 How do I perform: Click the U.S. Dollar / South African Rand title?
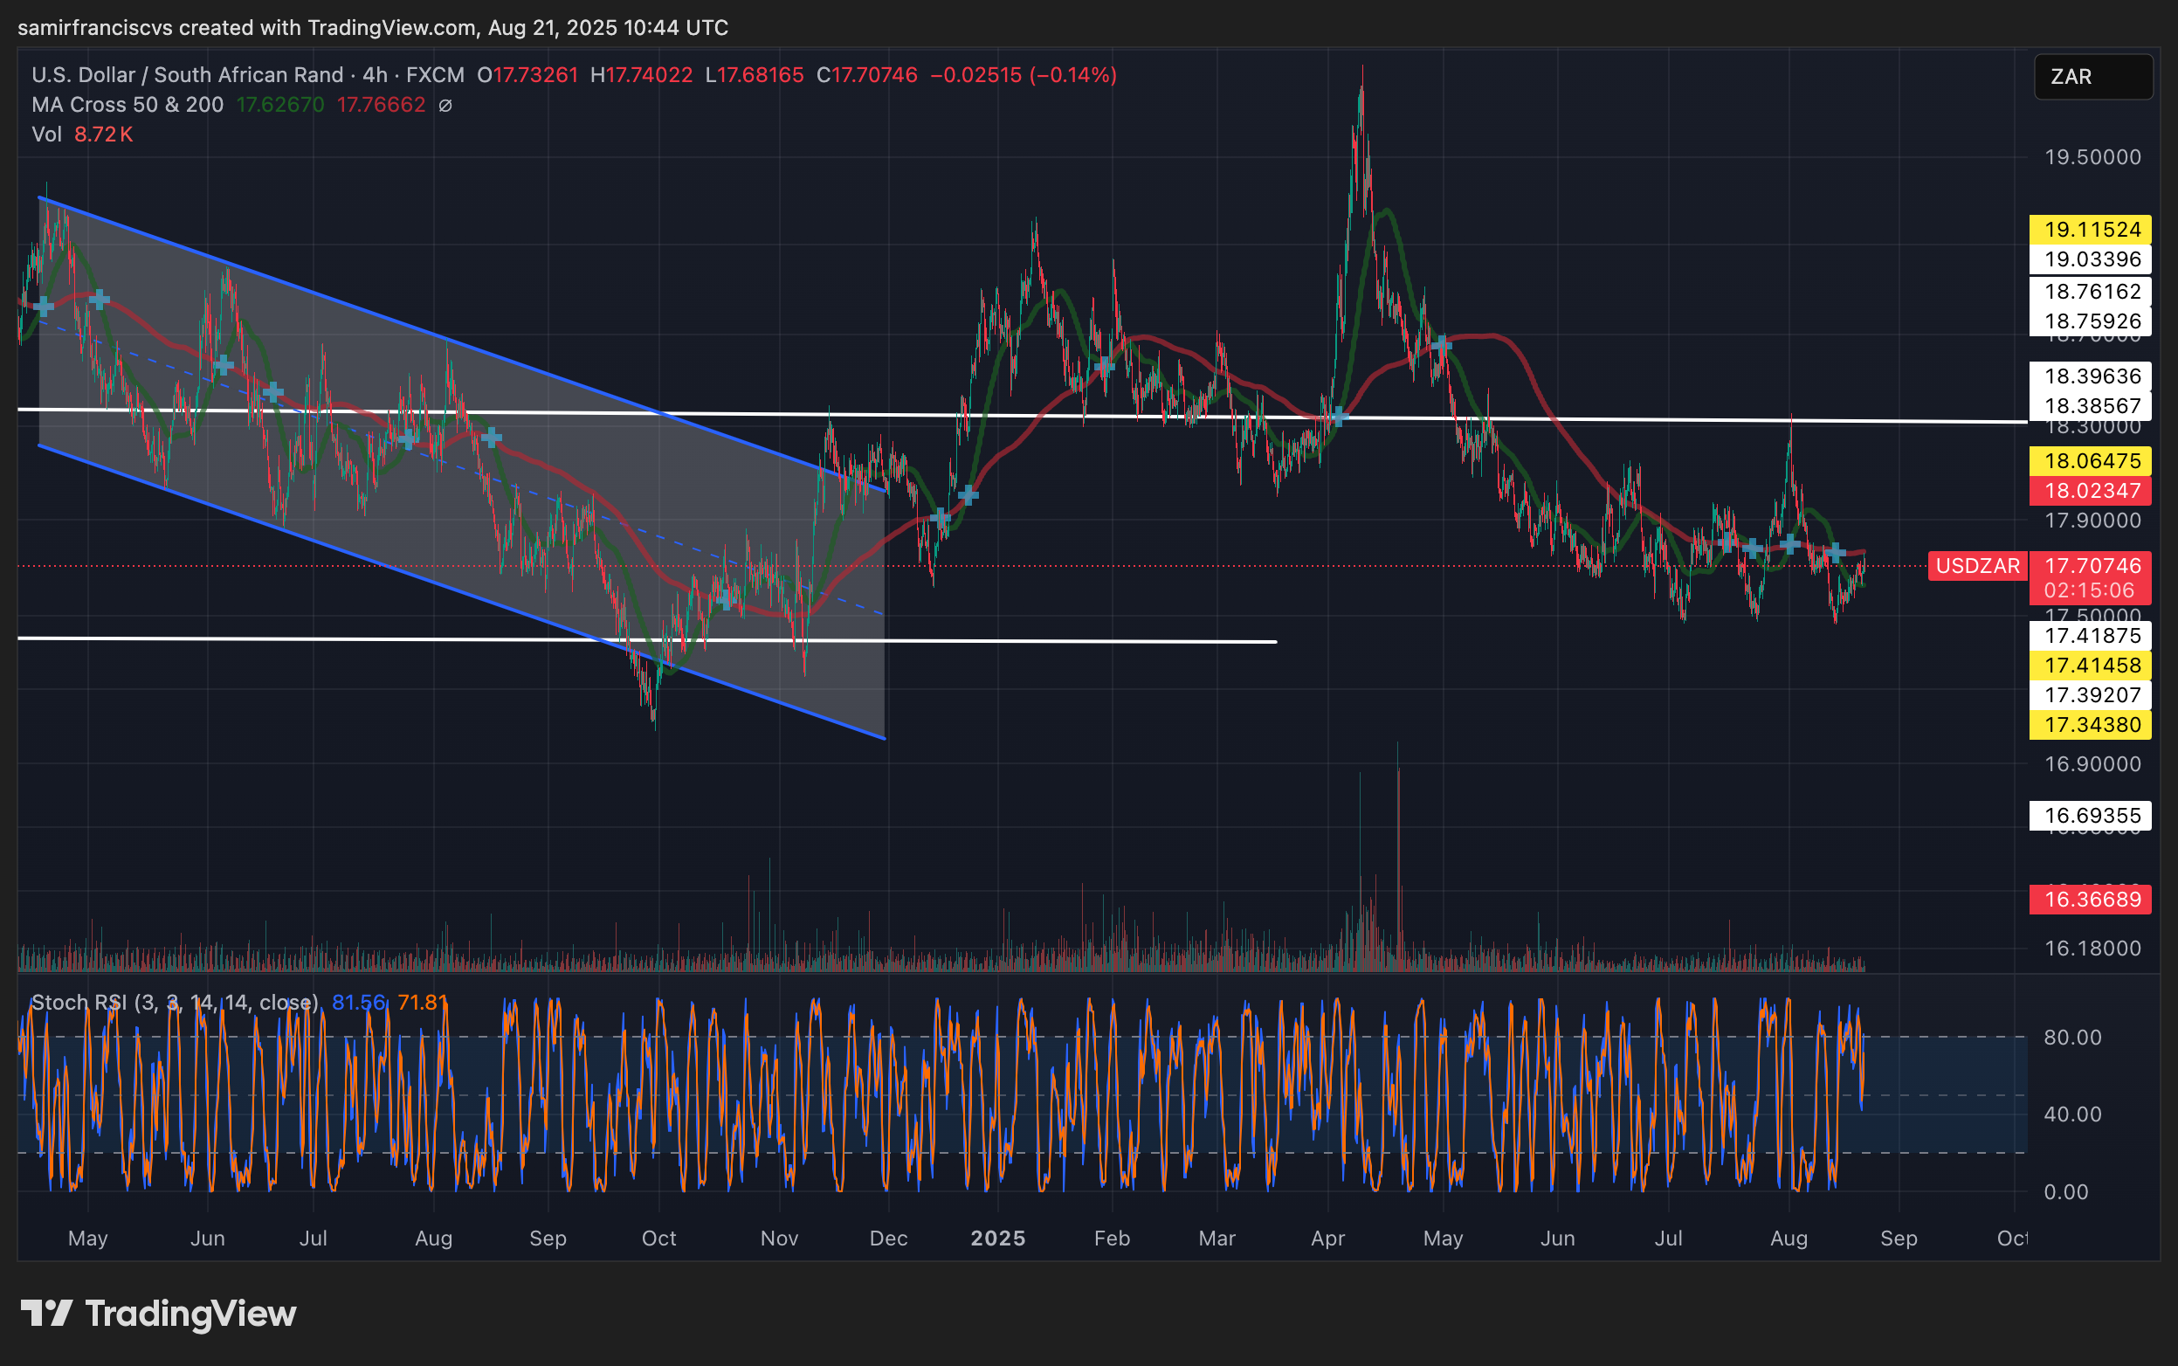pyautogui.click(x=187, y=75)
